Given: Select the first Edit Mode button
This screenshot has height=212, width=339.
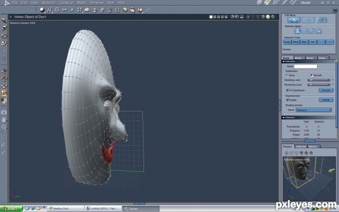Looking at the screenshot, I should point(294,20).
